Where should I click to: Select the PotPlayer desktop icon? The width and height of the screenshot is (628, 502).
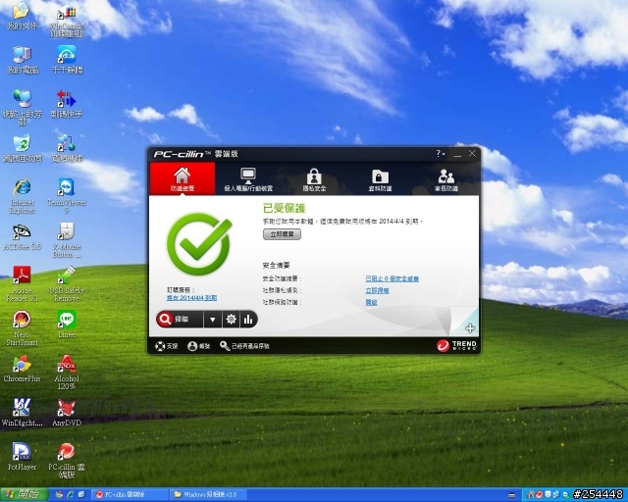(22, 456)
